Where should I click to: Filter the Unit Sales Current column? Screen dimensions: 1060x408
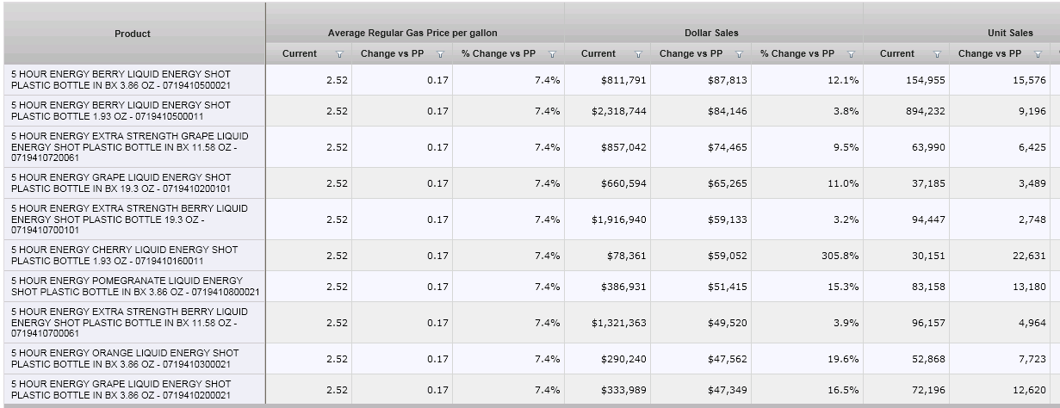937,54
